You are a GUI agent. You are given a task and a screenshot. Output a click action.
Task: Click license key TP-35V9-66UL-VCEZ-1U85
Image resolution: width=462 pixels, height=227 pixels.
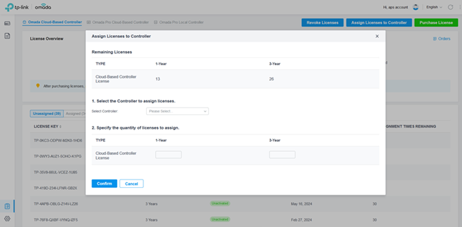tap(56, 172)
